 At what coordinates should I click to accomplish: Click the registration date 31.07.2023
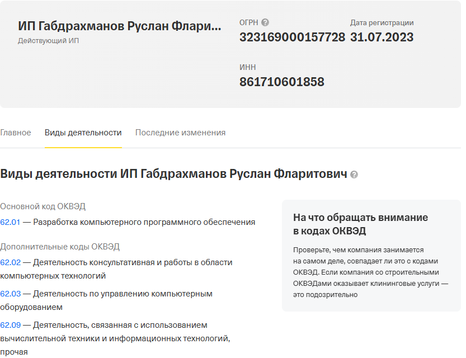[x=382, y=37]
